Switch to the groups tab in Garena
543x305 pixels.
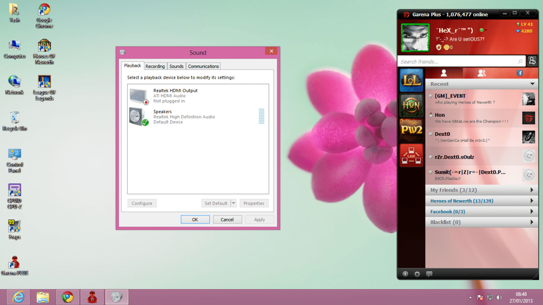(482, 73)
